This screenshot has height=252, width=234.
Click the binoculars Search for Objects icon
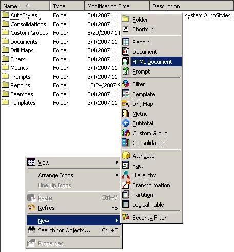31,230
